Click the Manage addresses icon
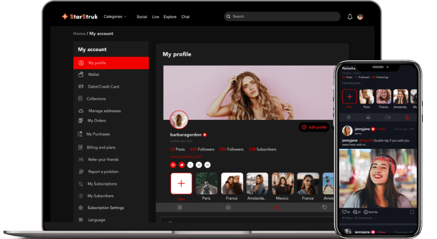The image size is (437, 239). coord(81,111)
